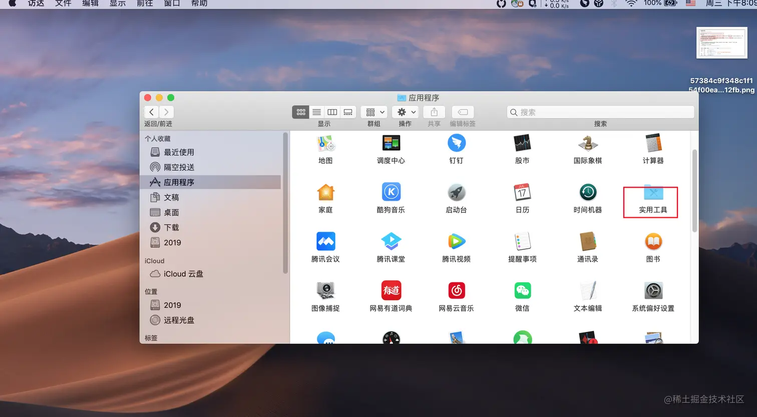The width and height of the screenshot is (757, 417).
Task: Select 隔空投送 AirDrop in the sidebar
Action: 210,167
